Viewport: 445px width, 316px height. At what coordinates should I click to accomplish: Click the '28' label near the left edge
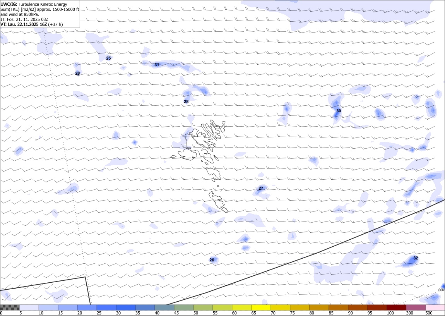(x=77, y=73)
